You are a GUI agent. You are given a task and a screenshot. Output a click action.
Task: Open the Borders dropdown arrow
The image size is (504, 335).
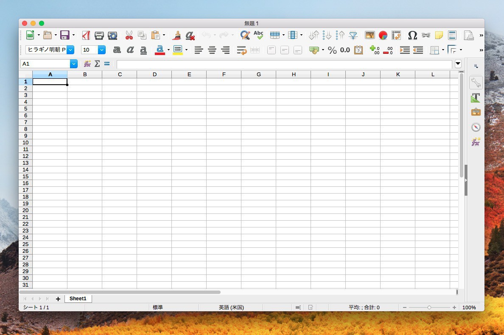point(443,50)
